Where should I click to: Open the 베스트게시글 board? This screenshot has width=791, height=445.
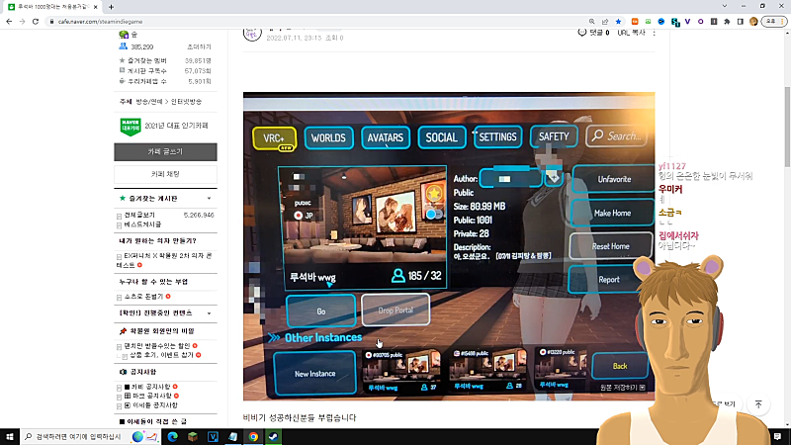tap(142, 224)
